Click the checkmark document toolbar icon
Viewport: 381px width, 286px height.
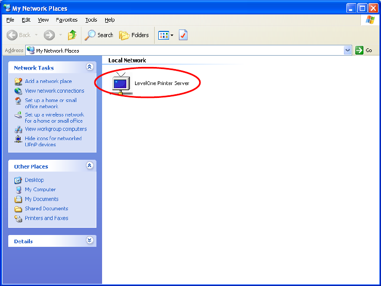pos(183,35)
